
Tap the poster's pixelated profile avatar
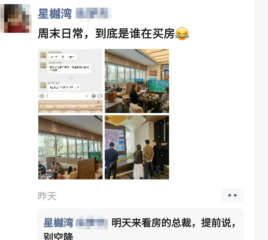tap(16, 18)
